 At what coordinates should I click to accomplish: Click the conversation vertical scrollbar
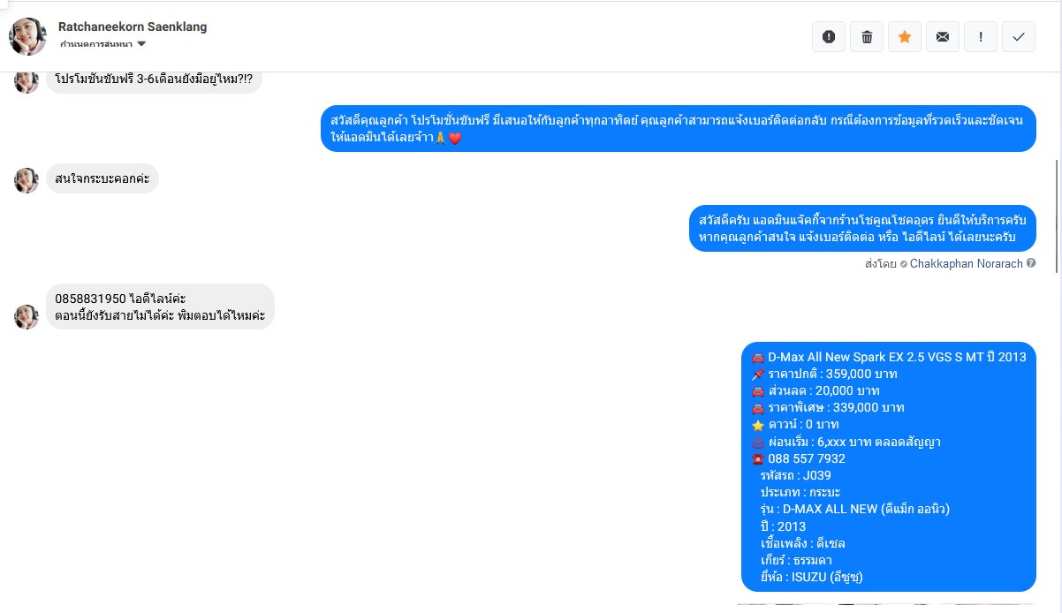pyautogui.click(x=1057, y=216)
